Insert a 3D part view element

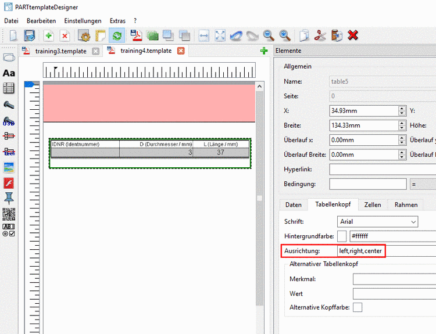pos(9,121)
